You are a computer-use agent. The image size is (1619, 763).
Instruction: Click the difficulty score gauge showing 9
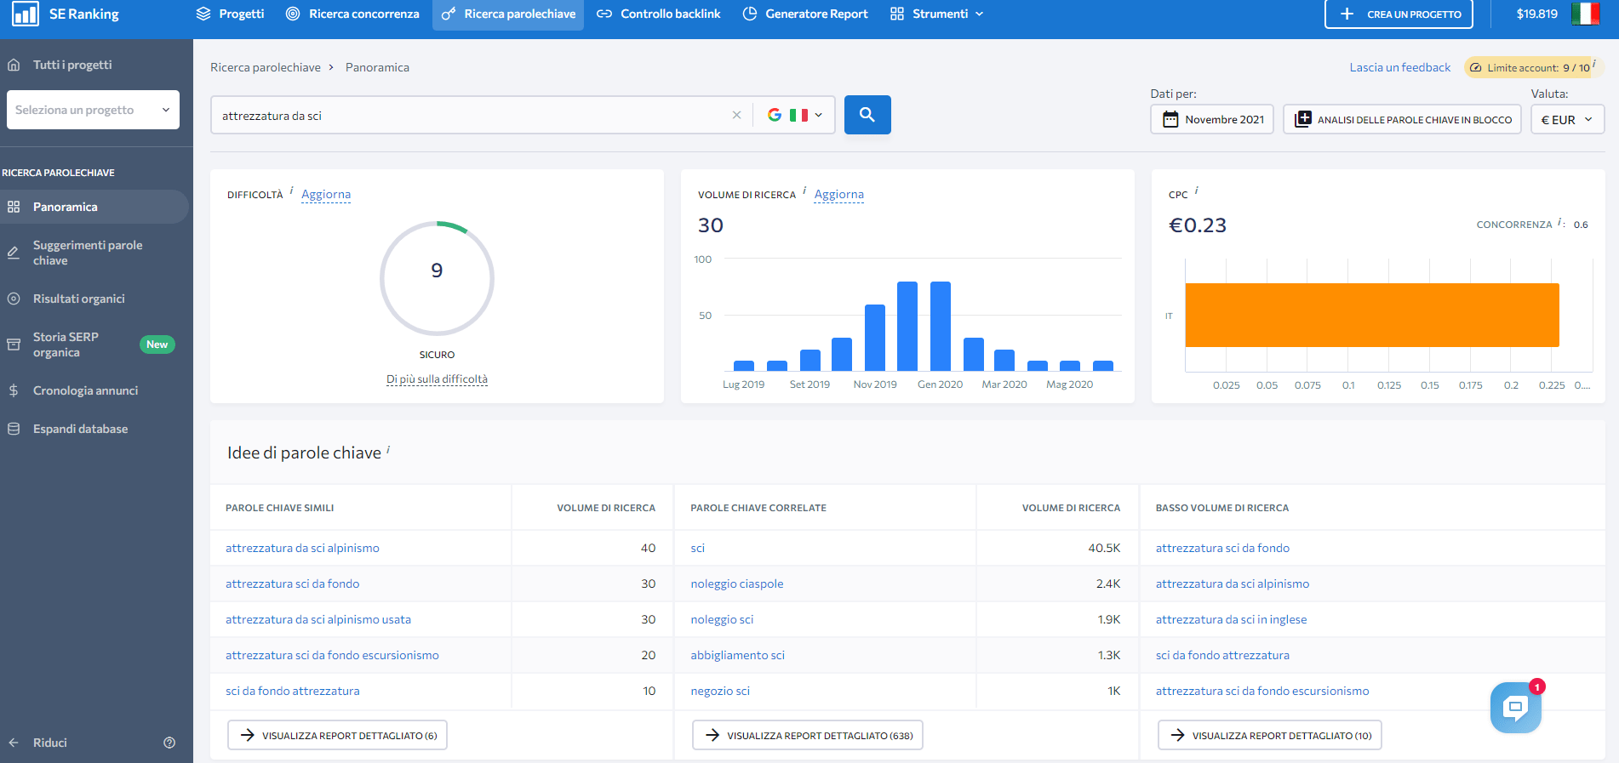tap(437, 278)
